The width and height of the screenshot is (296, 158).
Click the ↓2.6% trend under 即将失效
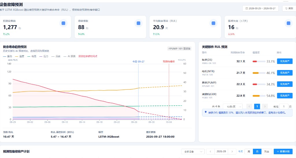pos(231,34)
